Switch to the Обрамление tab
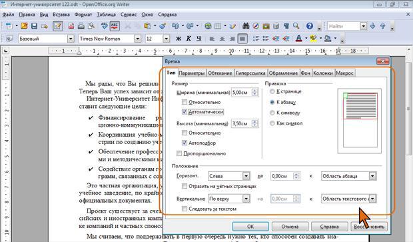Image resolution: width=413 pixels, height=242 pixels. click(283, 73)
